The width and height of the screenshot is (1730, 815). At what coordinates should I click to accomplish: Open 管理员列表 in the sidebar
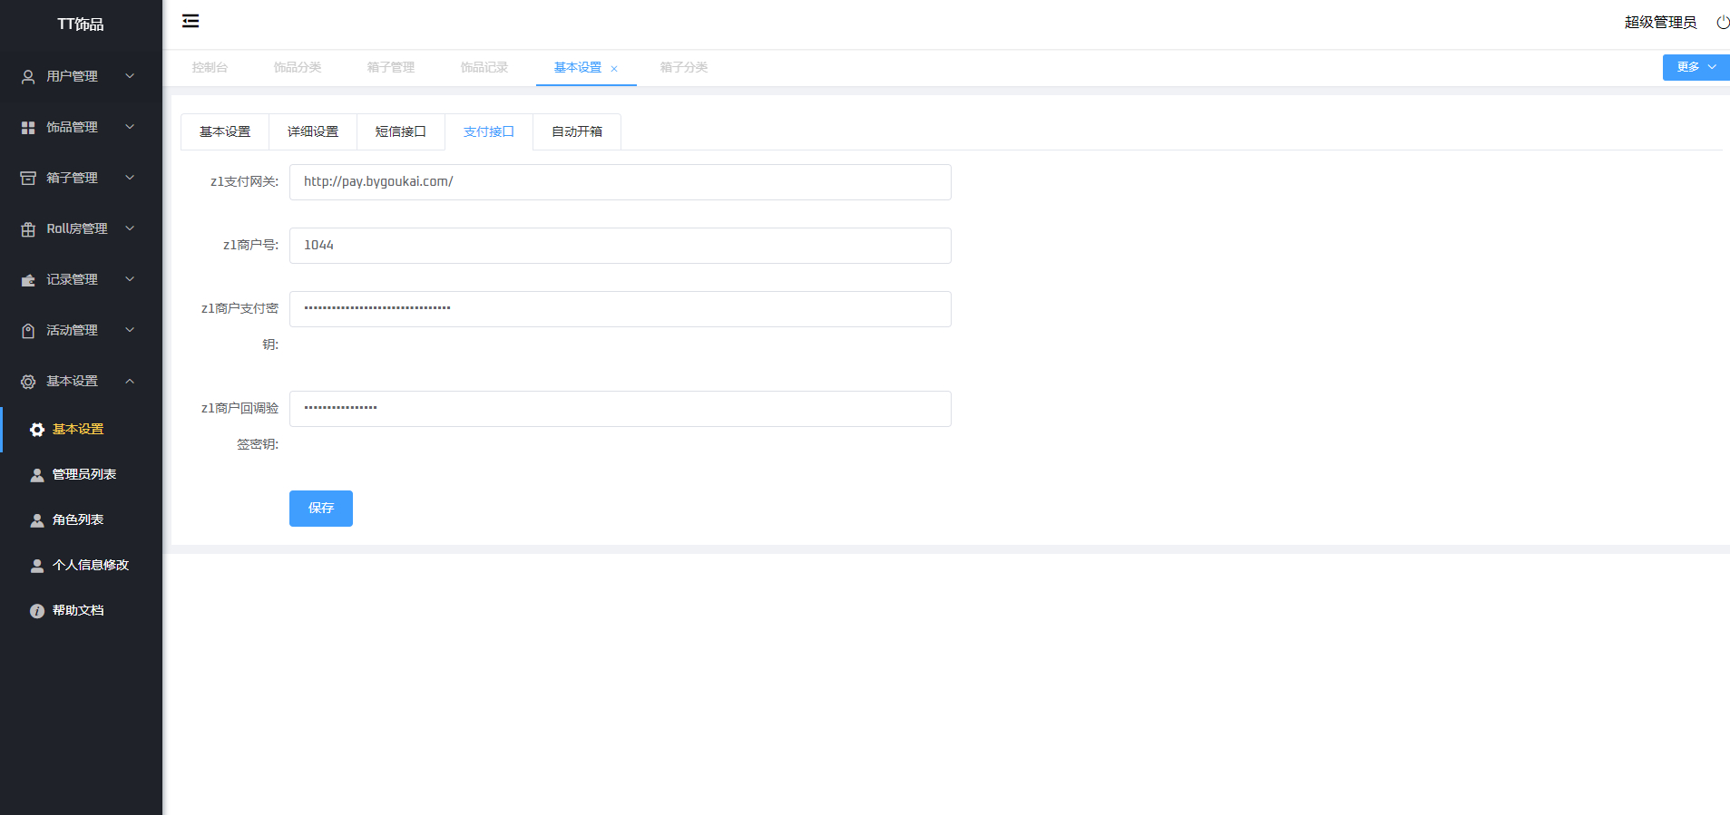tap(83, 474)
